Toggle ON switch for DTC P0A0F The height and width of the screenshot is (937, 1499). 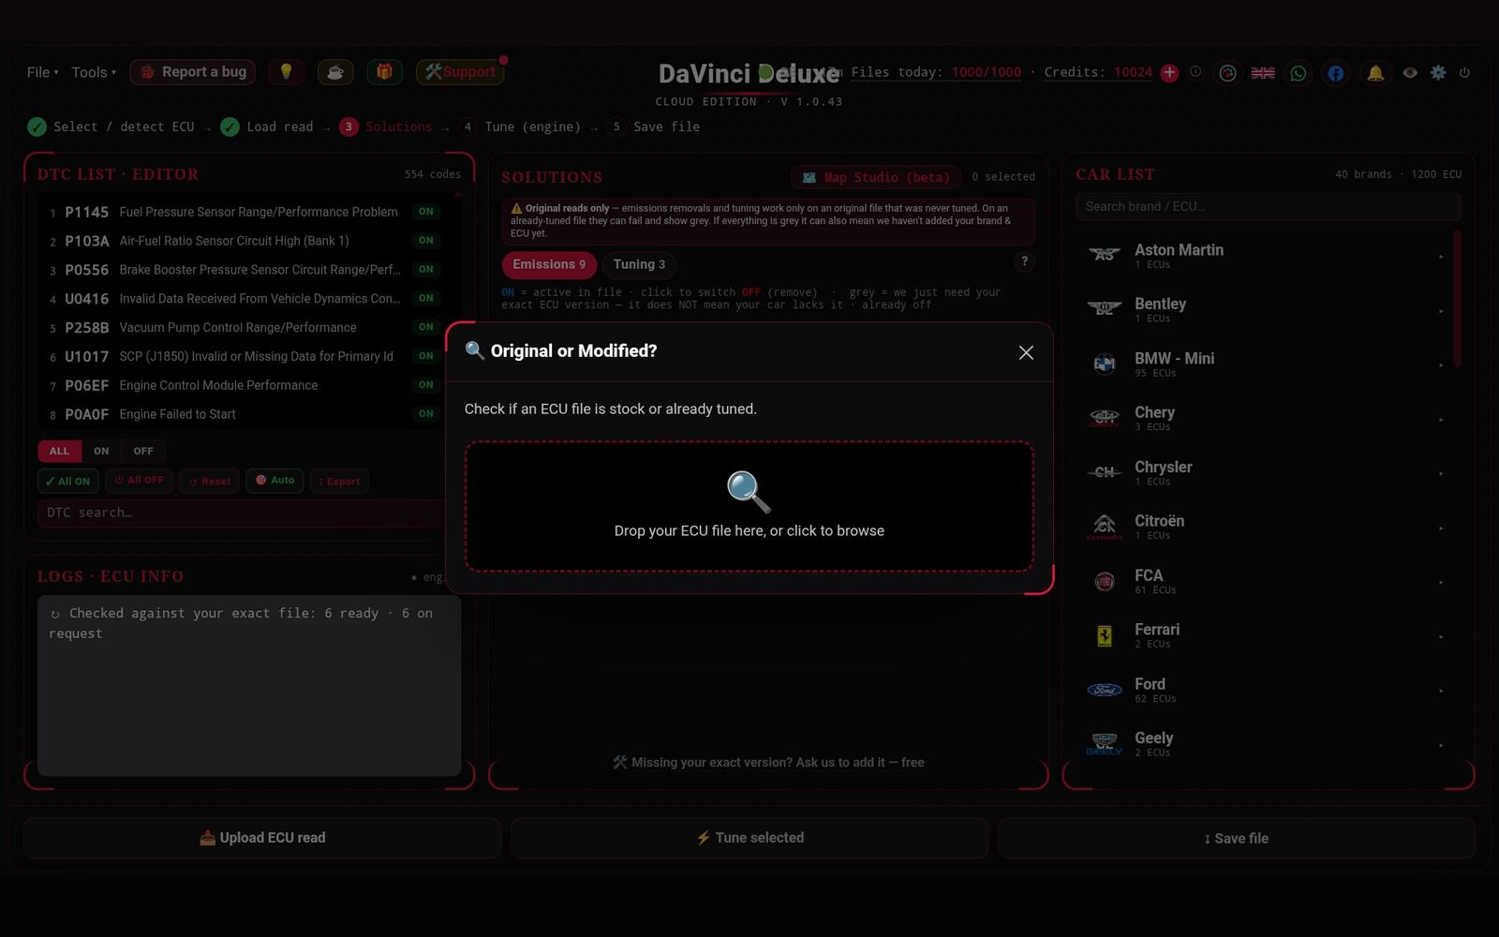pos(426,414)
